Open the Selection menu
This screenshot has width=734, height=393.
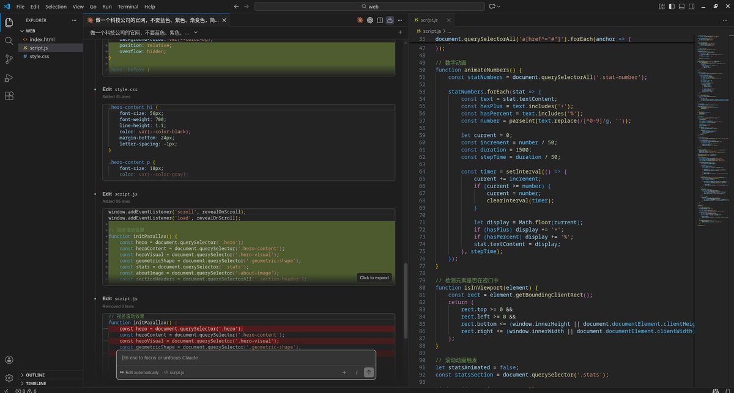pos(56,6)
